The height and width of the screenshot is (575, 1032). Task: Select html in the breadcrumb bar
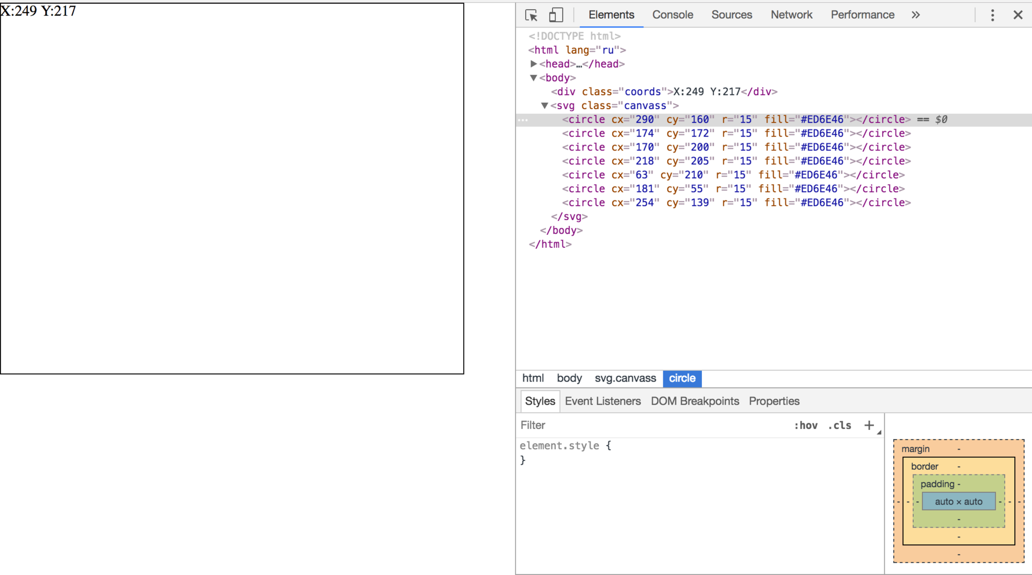pyautogui.click(x=533, y=378)
